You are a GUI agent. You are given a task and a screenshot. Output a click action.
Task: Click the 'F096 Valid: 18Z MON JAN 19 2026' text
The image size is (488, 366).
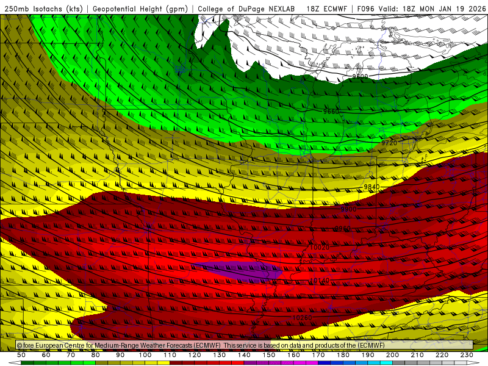pos(422,9)
